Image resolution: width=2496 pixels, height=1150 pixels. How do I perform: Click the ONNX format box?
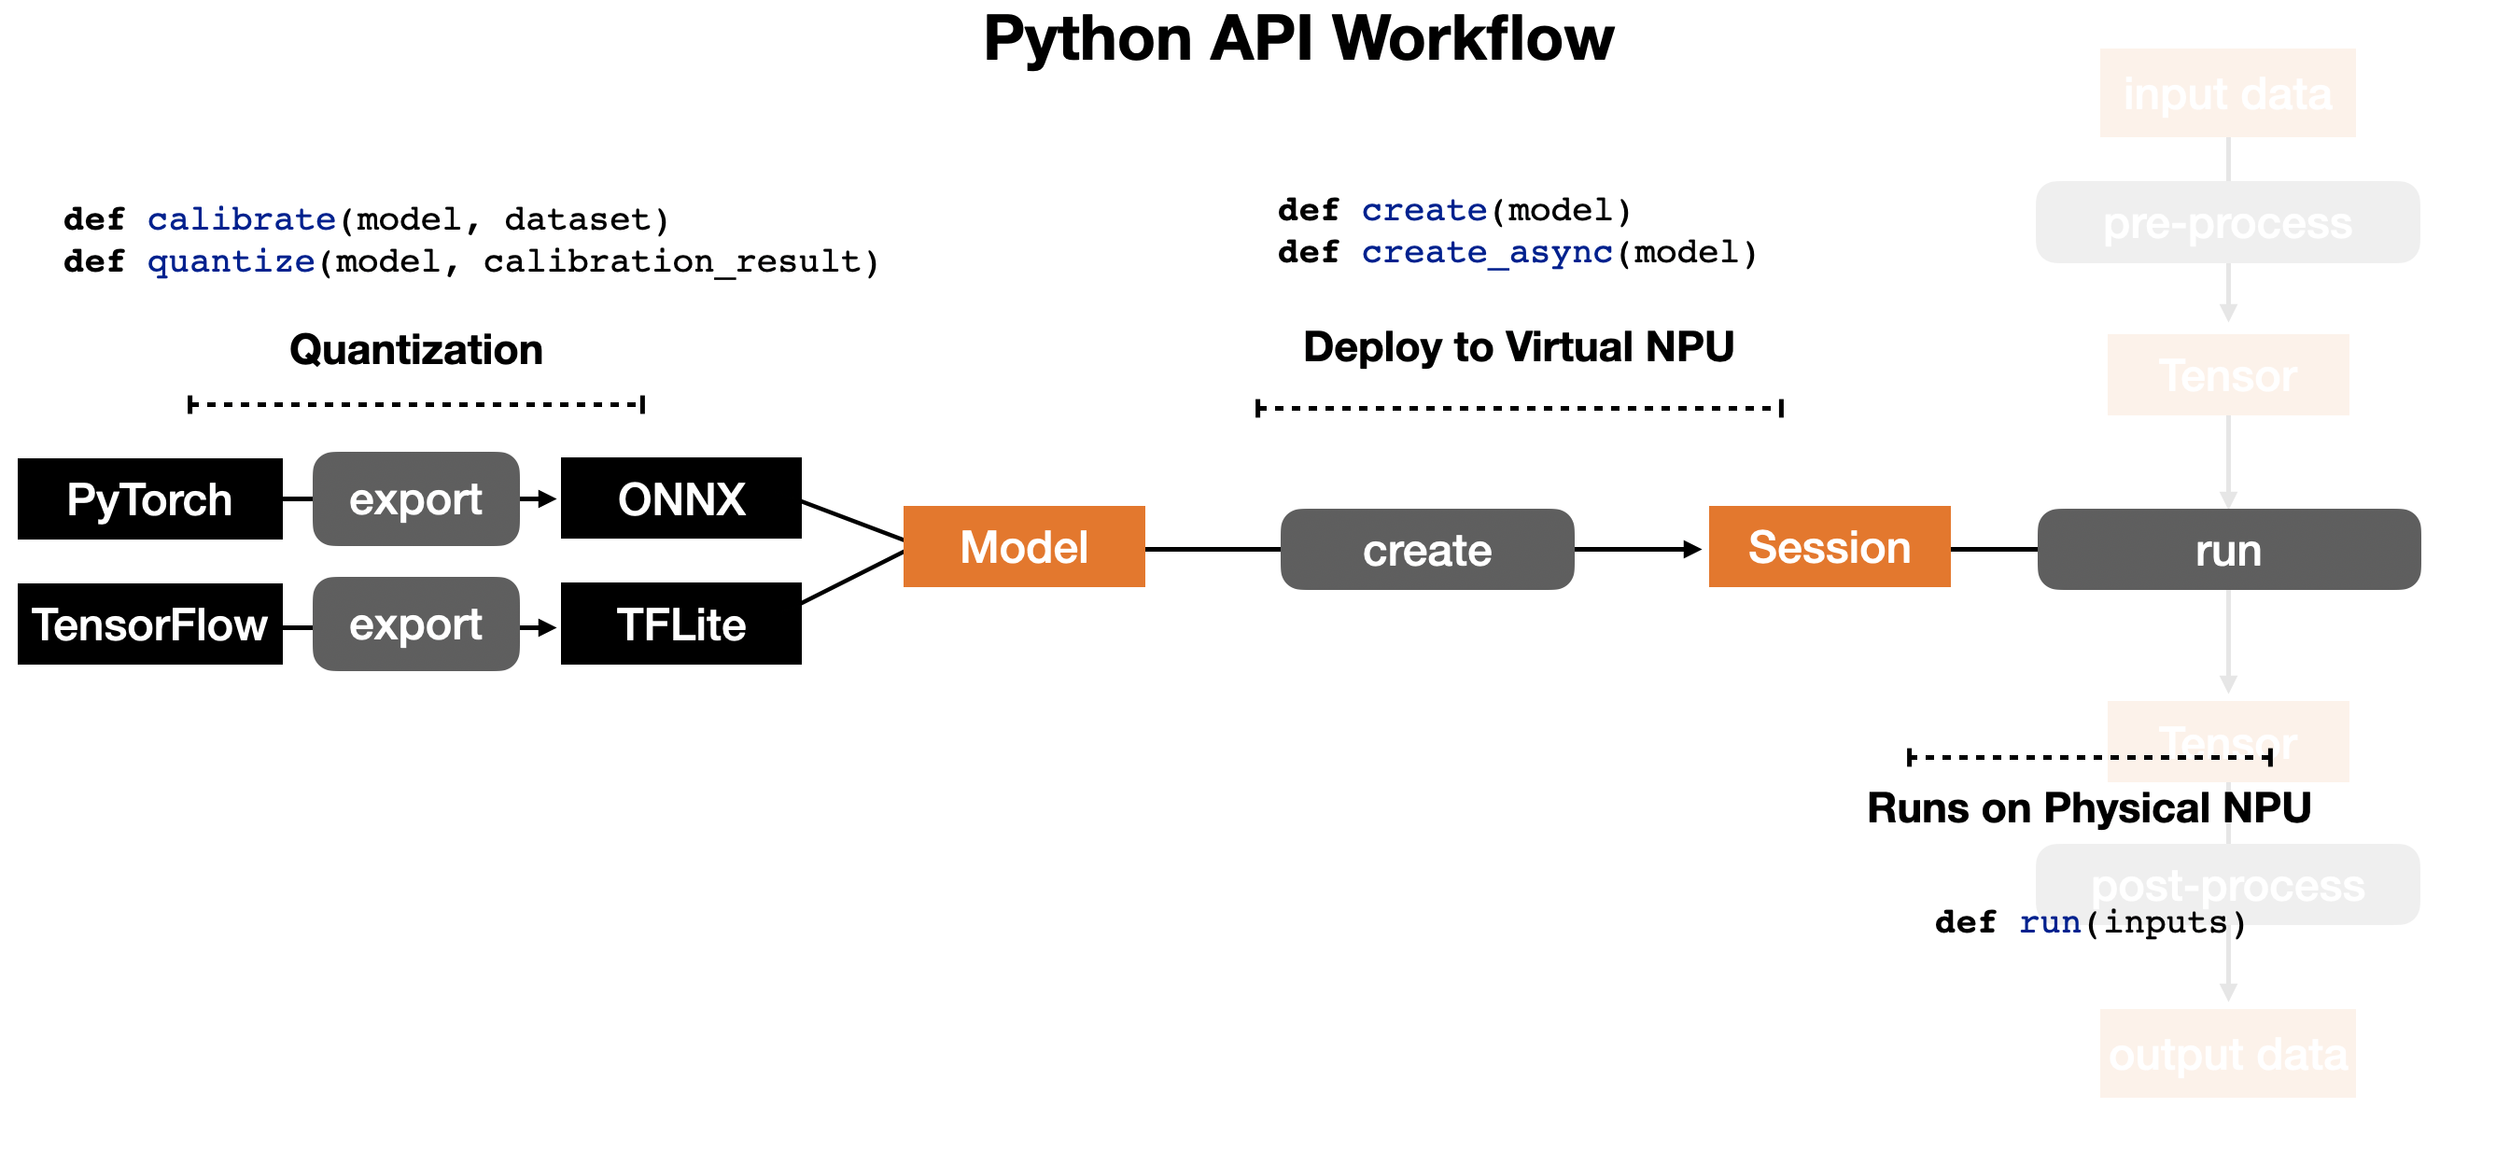click(x=681, y=499)
